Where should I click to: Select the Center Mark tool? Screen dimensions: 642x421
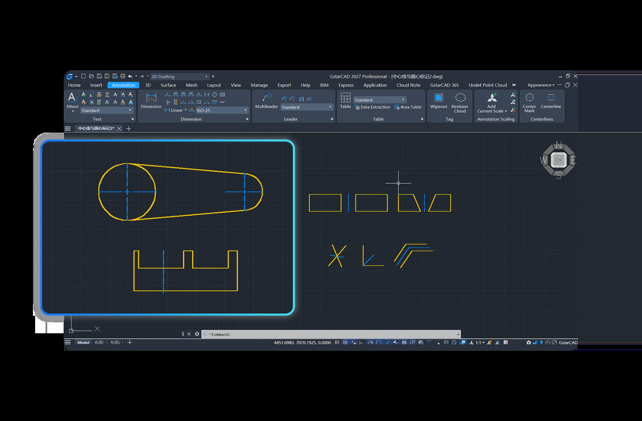tap(529, 102)
